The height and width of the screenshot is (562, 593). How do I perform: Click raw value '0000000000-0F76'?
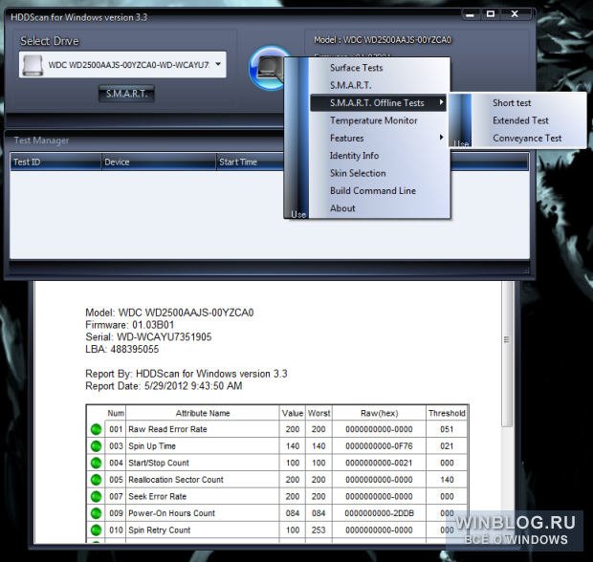click(x=379, y=446)
